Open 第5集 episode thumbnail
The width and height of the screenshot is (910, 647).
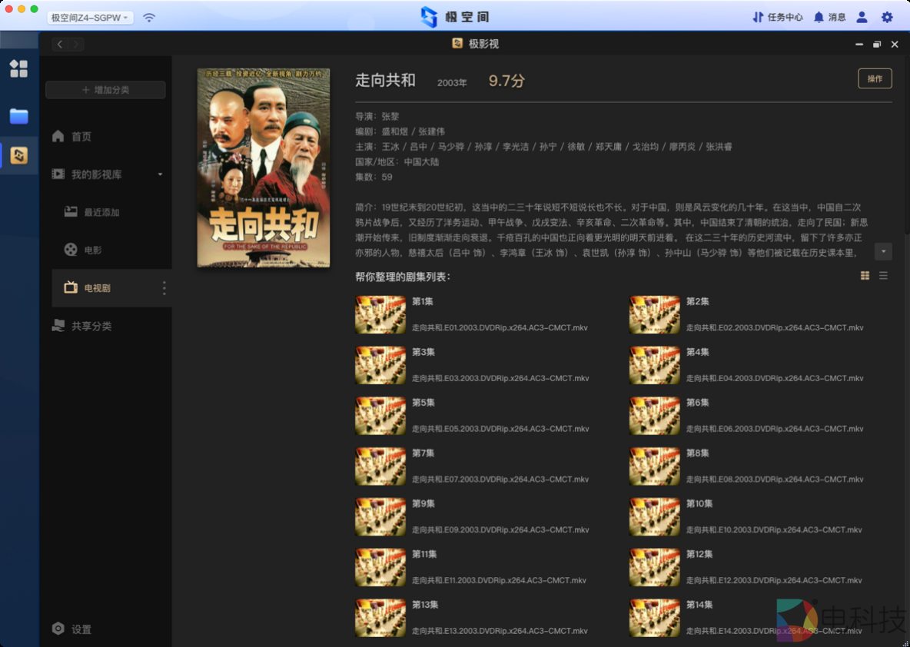point(380,415)
